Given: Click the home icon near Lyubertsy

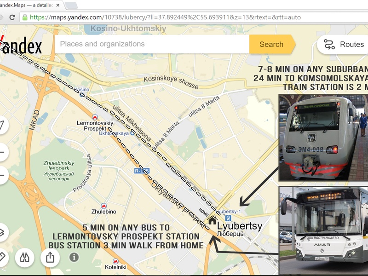Looking at the screenshot, I should 212,220.
